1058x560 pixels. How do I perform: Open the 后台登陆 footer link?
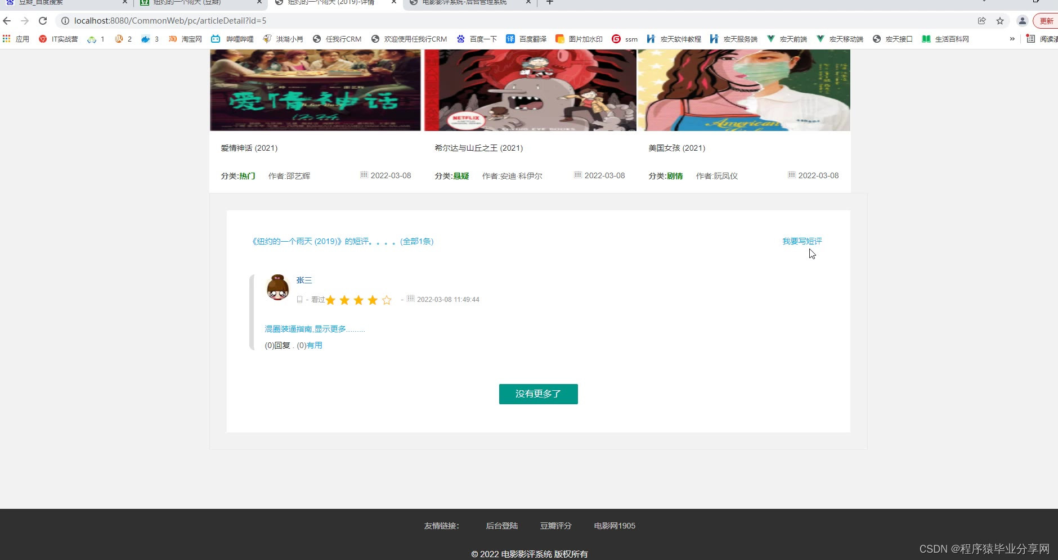point(502,526)
